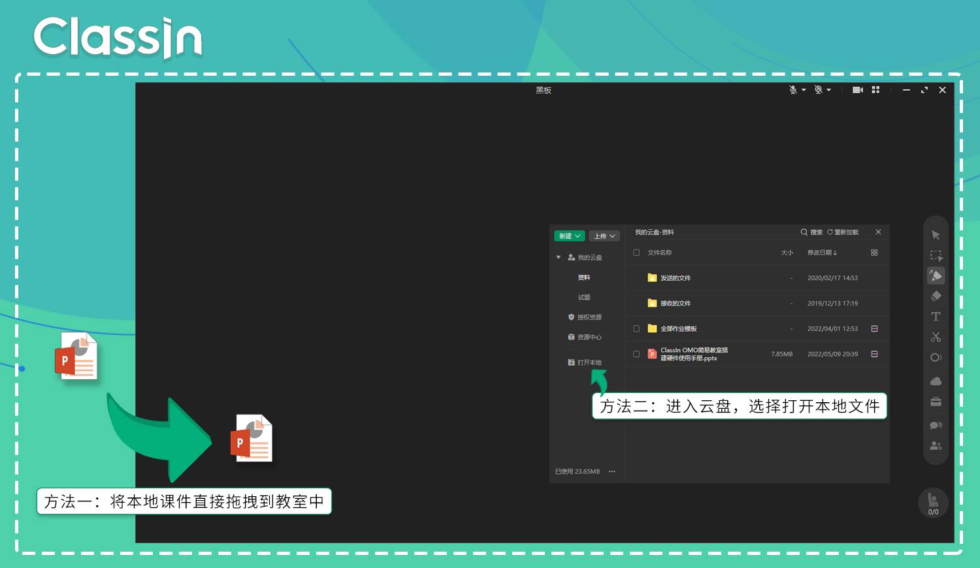Open the 新建 dropdown button
This screenshot has width=980, height=568.
(569, 236)
